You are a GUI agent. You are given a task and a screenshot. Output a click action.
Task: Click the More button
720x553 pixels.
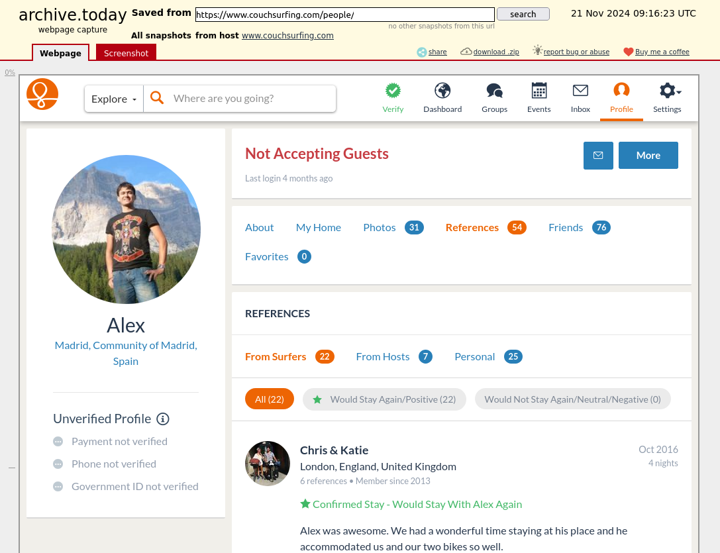[648, 155]
